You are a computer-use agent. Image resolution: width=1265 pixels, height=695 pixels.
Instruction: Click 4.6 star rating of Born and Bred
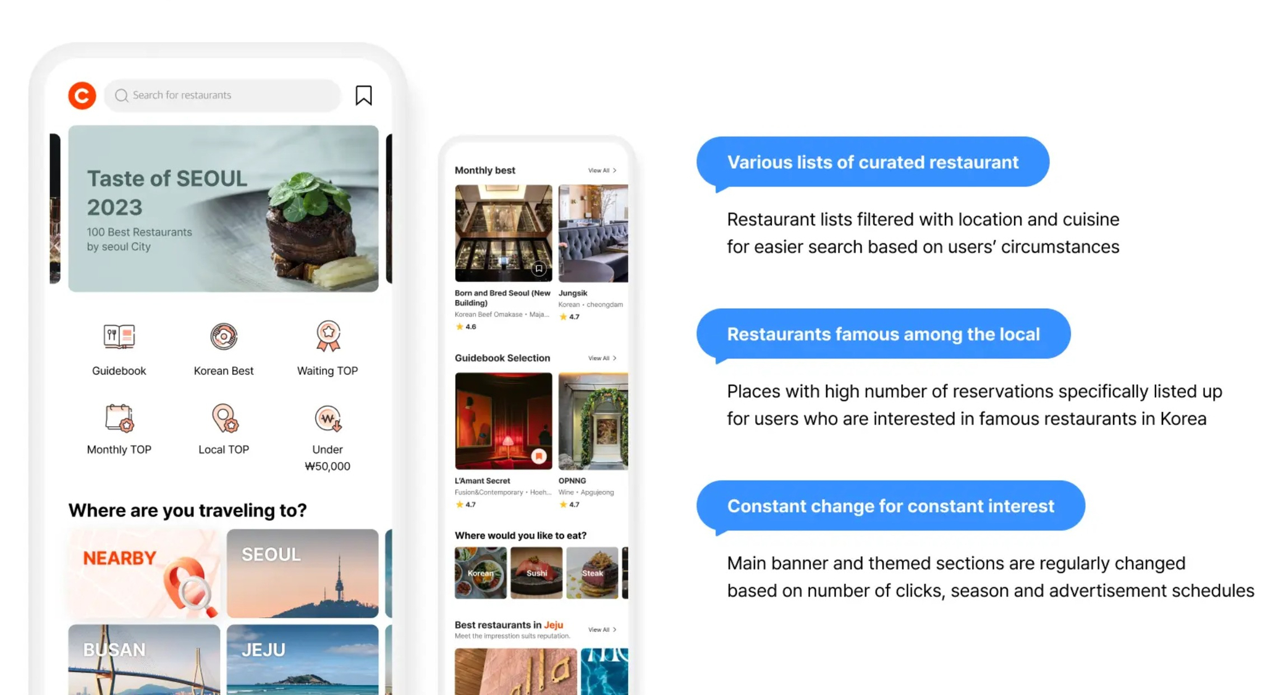[x=466, y=327]
